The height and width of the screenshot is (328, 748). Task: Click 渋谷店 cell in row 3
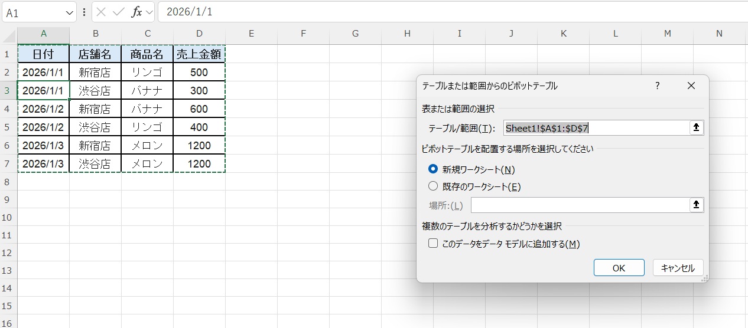(x=95, y=90)
